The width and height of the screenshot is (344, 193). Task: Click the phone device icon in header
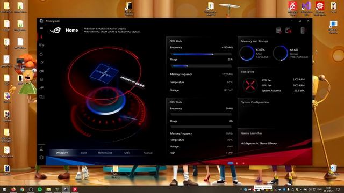(x=302, y=31)
